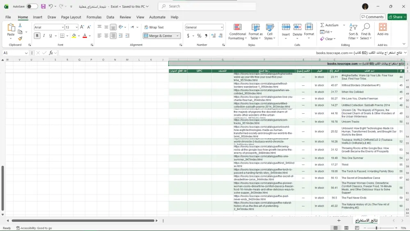Enable Wrap Text
Viewport: 410px width, 231px height.
[154, 27]
